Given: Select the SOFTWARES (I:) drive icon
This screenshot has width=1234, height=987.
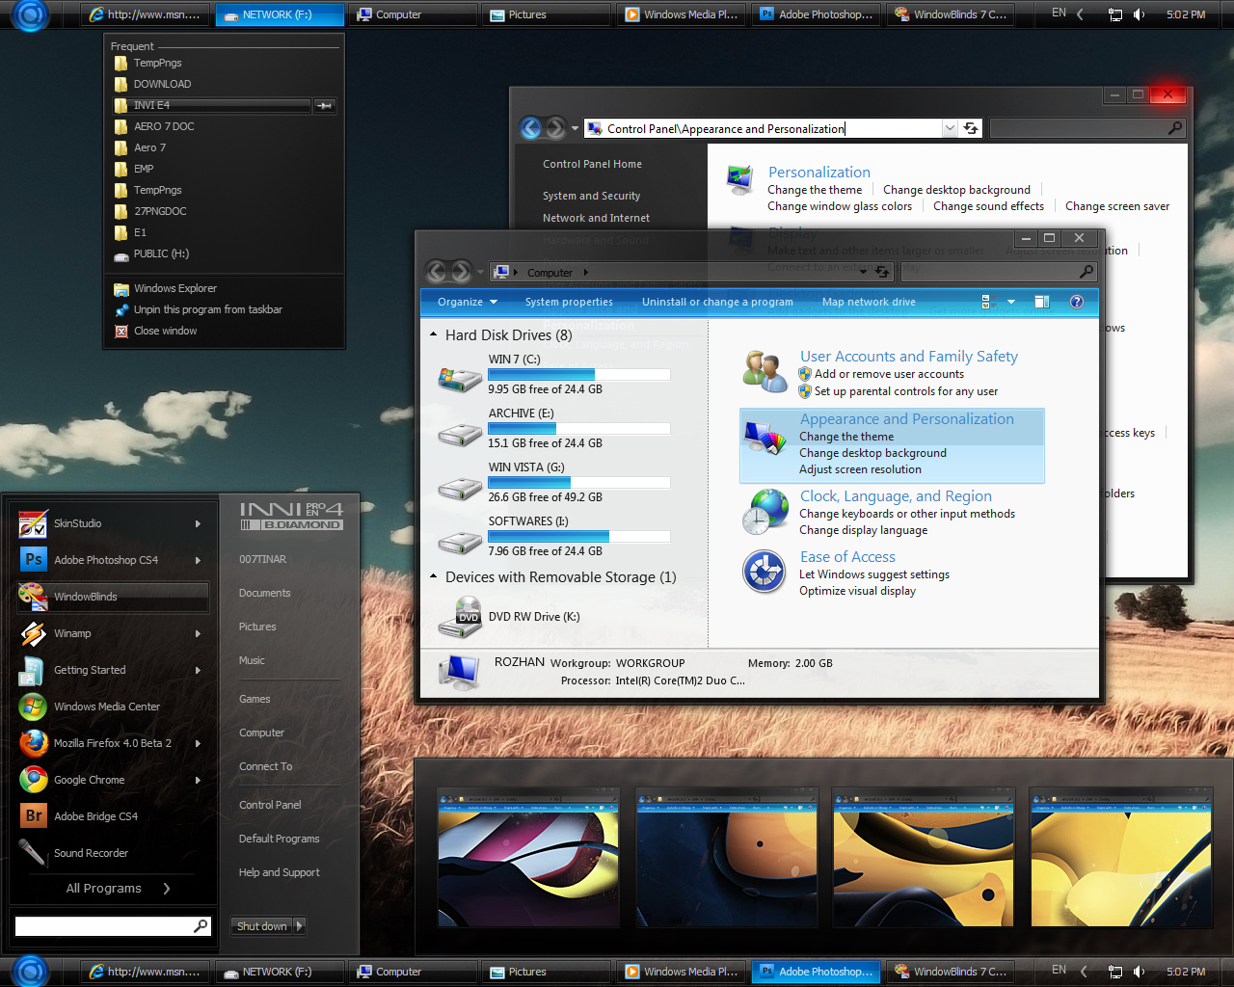Looking at the screenshot, I should [x=460, y=543].
